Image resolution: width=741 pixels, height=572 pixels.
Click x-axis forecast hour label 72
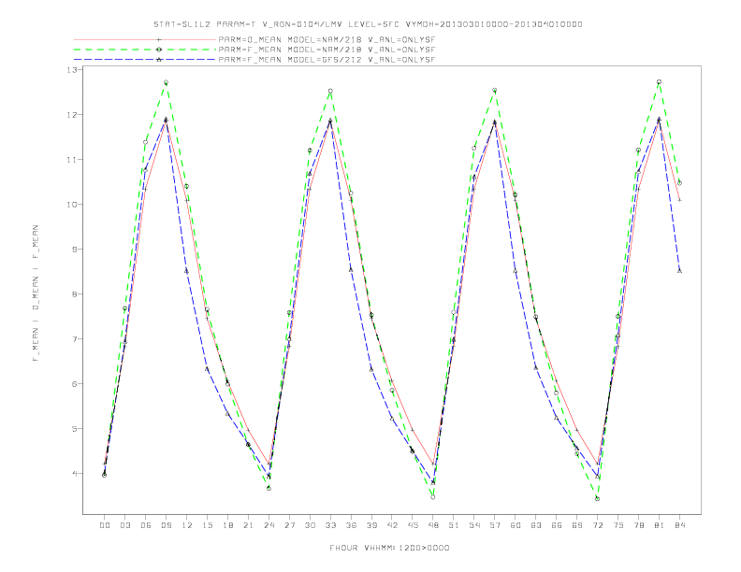point(598,525)
